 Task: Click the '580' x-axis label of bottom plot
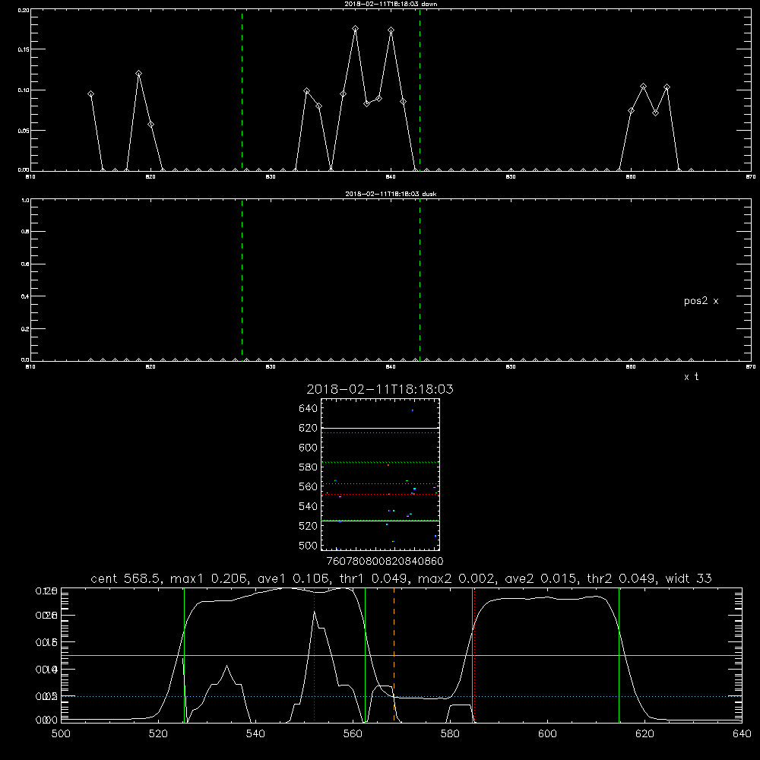click(x=450, y=734)
